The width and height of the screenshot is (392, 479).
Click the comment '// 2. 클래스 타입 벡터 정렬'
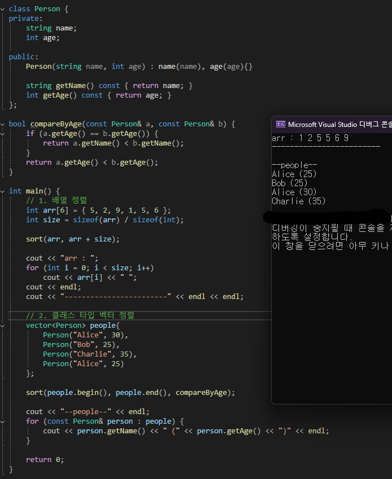(80, 315)
